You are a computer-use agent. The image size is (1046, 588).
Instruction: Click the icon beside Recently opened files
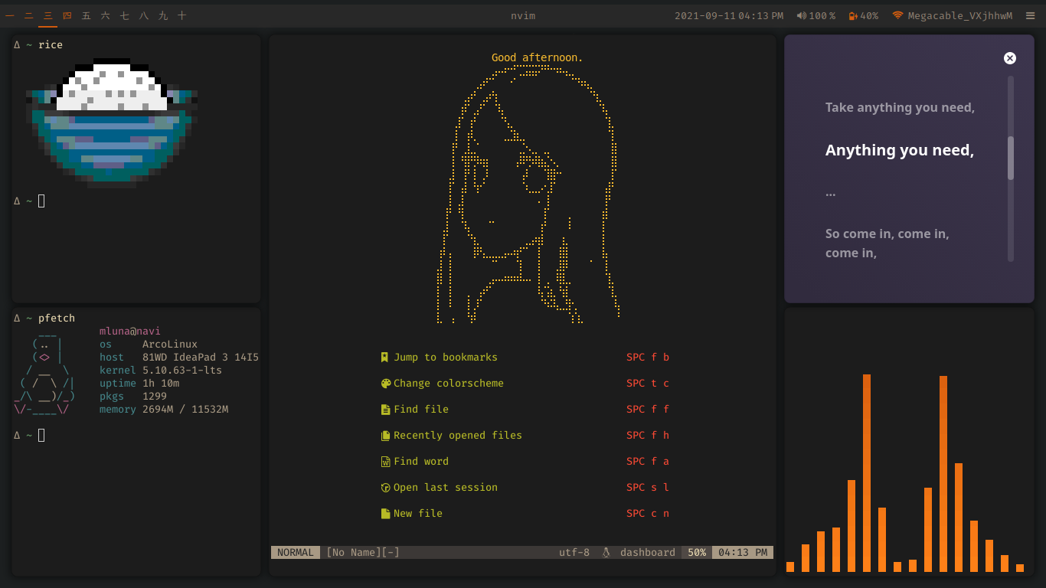385,436
